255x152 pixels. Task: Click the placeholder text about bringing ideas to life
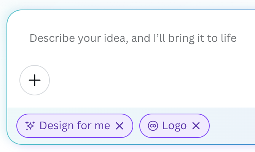pos(133,38)
